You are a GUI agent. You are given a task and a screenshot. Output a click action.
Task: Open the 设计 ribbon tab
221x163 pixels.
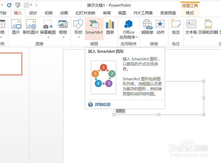[33, 13]
